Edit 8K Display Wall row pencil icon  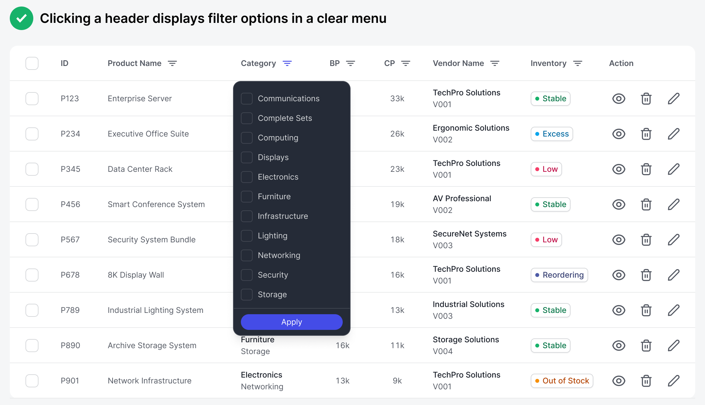[x=673, y=275]
